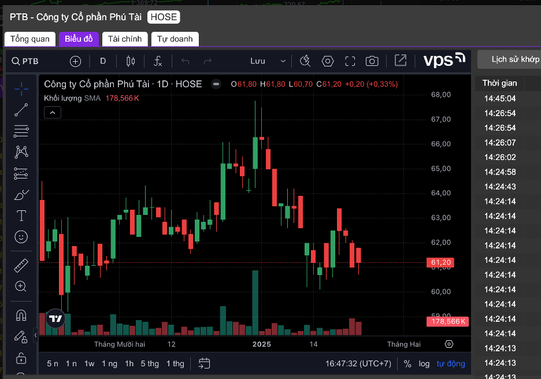541x379 pixels.
Task: Click the tự động auto scale button
Action: (451, 363)
